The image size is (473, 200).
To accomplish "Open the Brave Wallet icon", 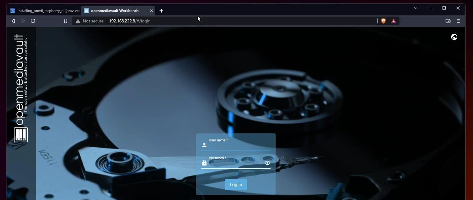I will 448,21.
